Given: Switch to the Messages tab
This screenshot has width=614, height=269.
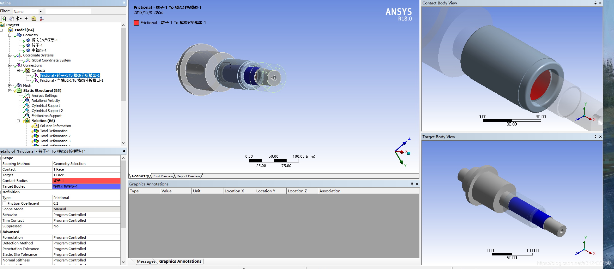Looking at the screenshot, I should click(146, 261).
